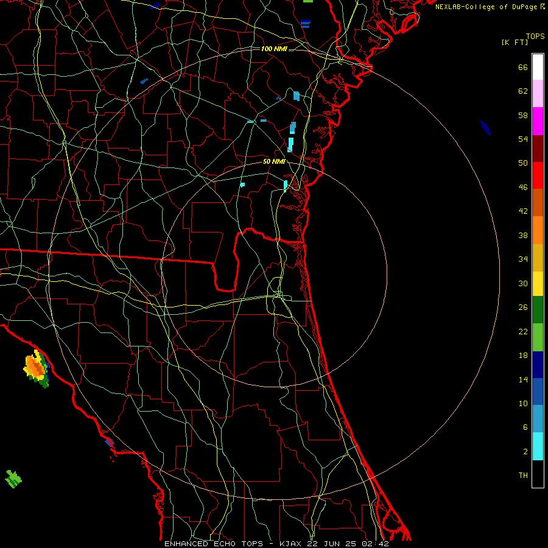Click the legend value 26
This screenshot has width=548, height=548.
tap(523, 307)
